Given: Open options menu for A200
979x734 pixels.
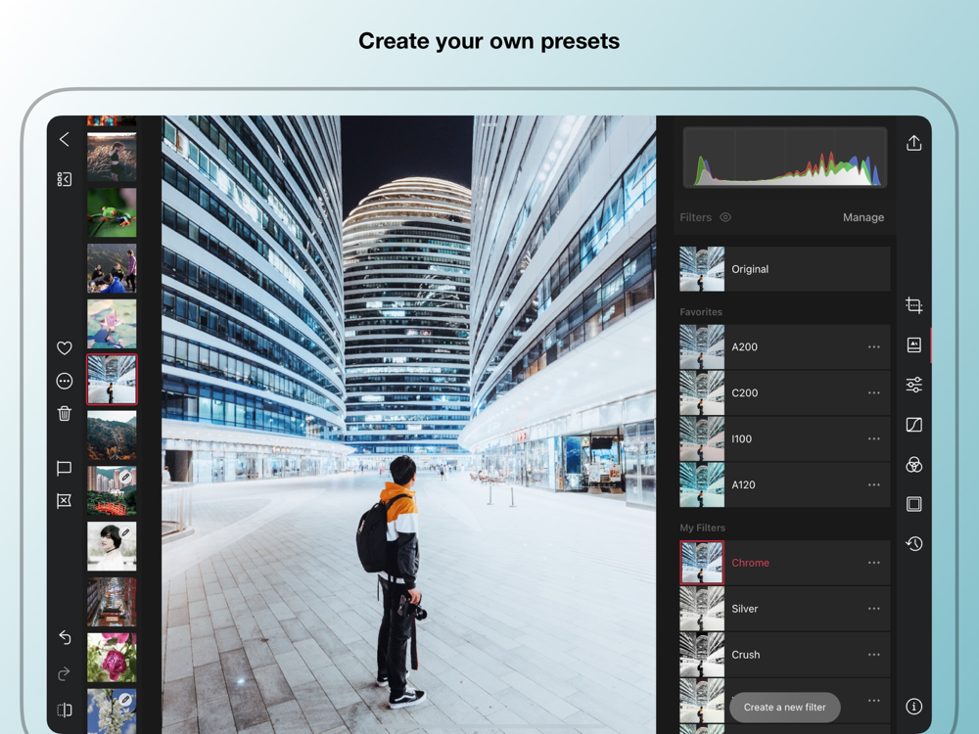Looking at the screenshot, I should click(873, 347).
